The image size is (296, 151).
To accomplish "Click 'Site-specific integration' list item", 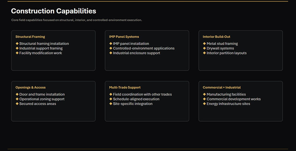I will point(133,104).
